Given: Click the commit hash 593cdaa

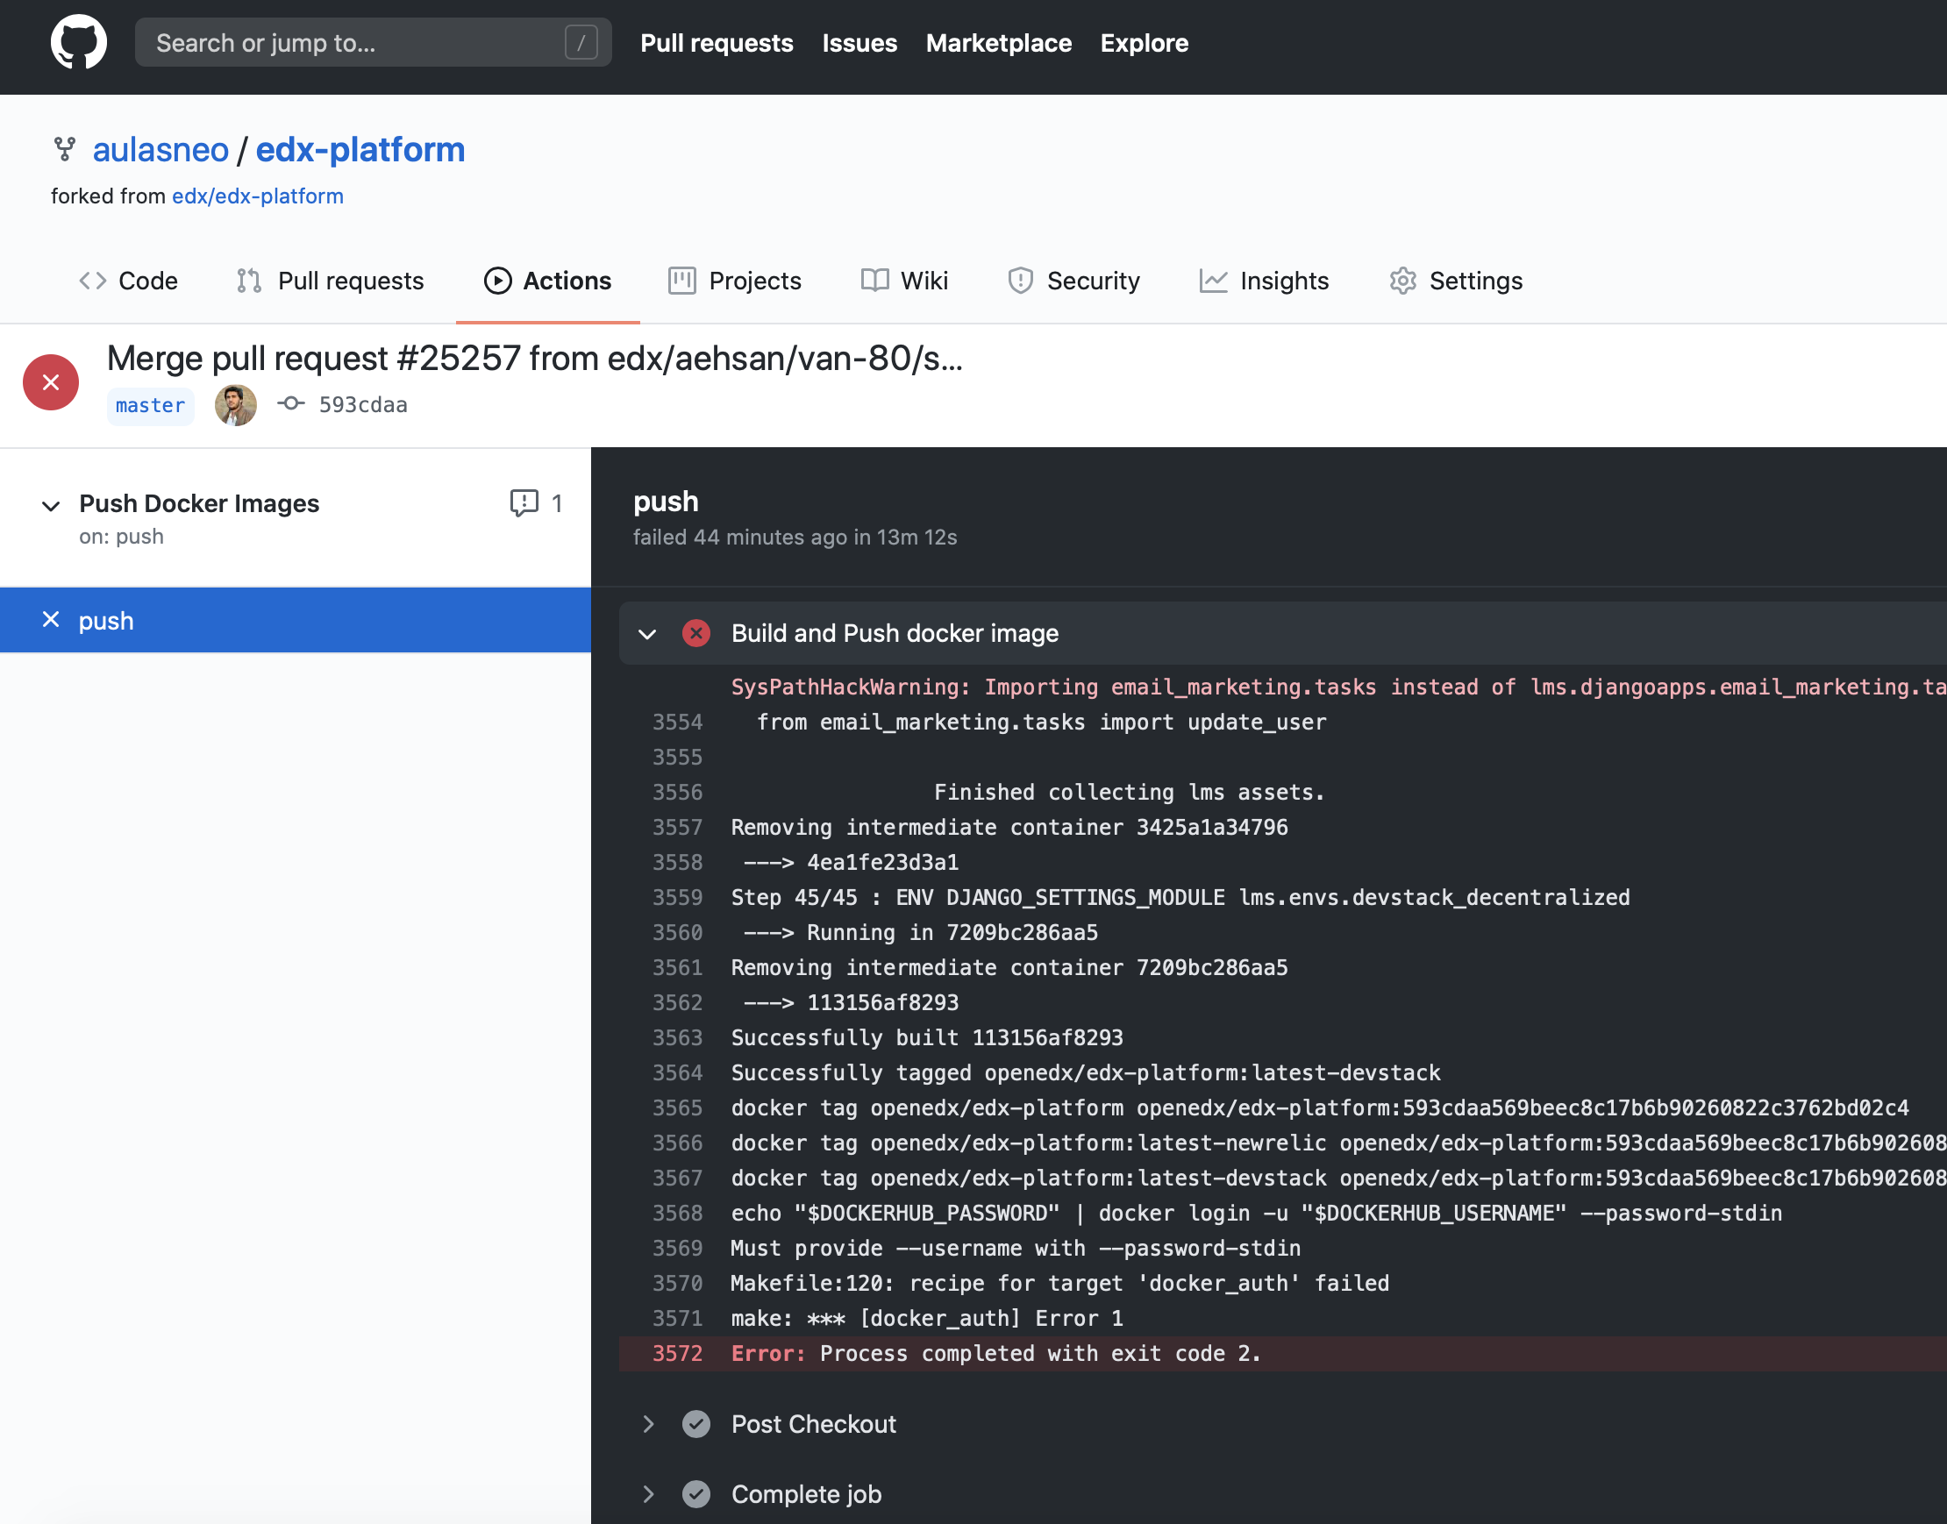Looking at the screenshot, I should pos(362,405).
